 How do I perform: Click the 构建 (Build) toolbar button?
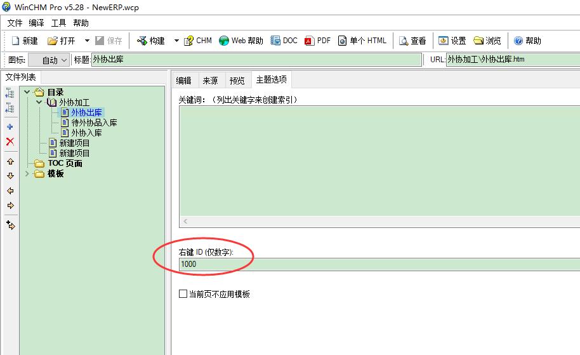[x=151, y=41]
